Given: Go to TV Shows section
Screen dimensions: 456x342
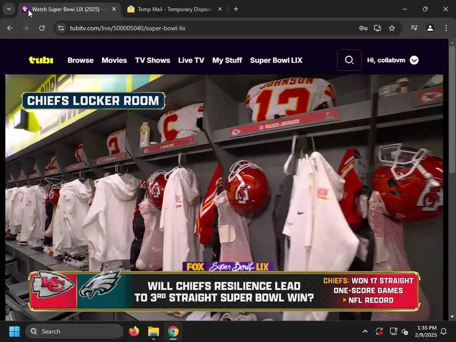Looking at the screenshot, I should 152,60.
